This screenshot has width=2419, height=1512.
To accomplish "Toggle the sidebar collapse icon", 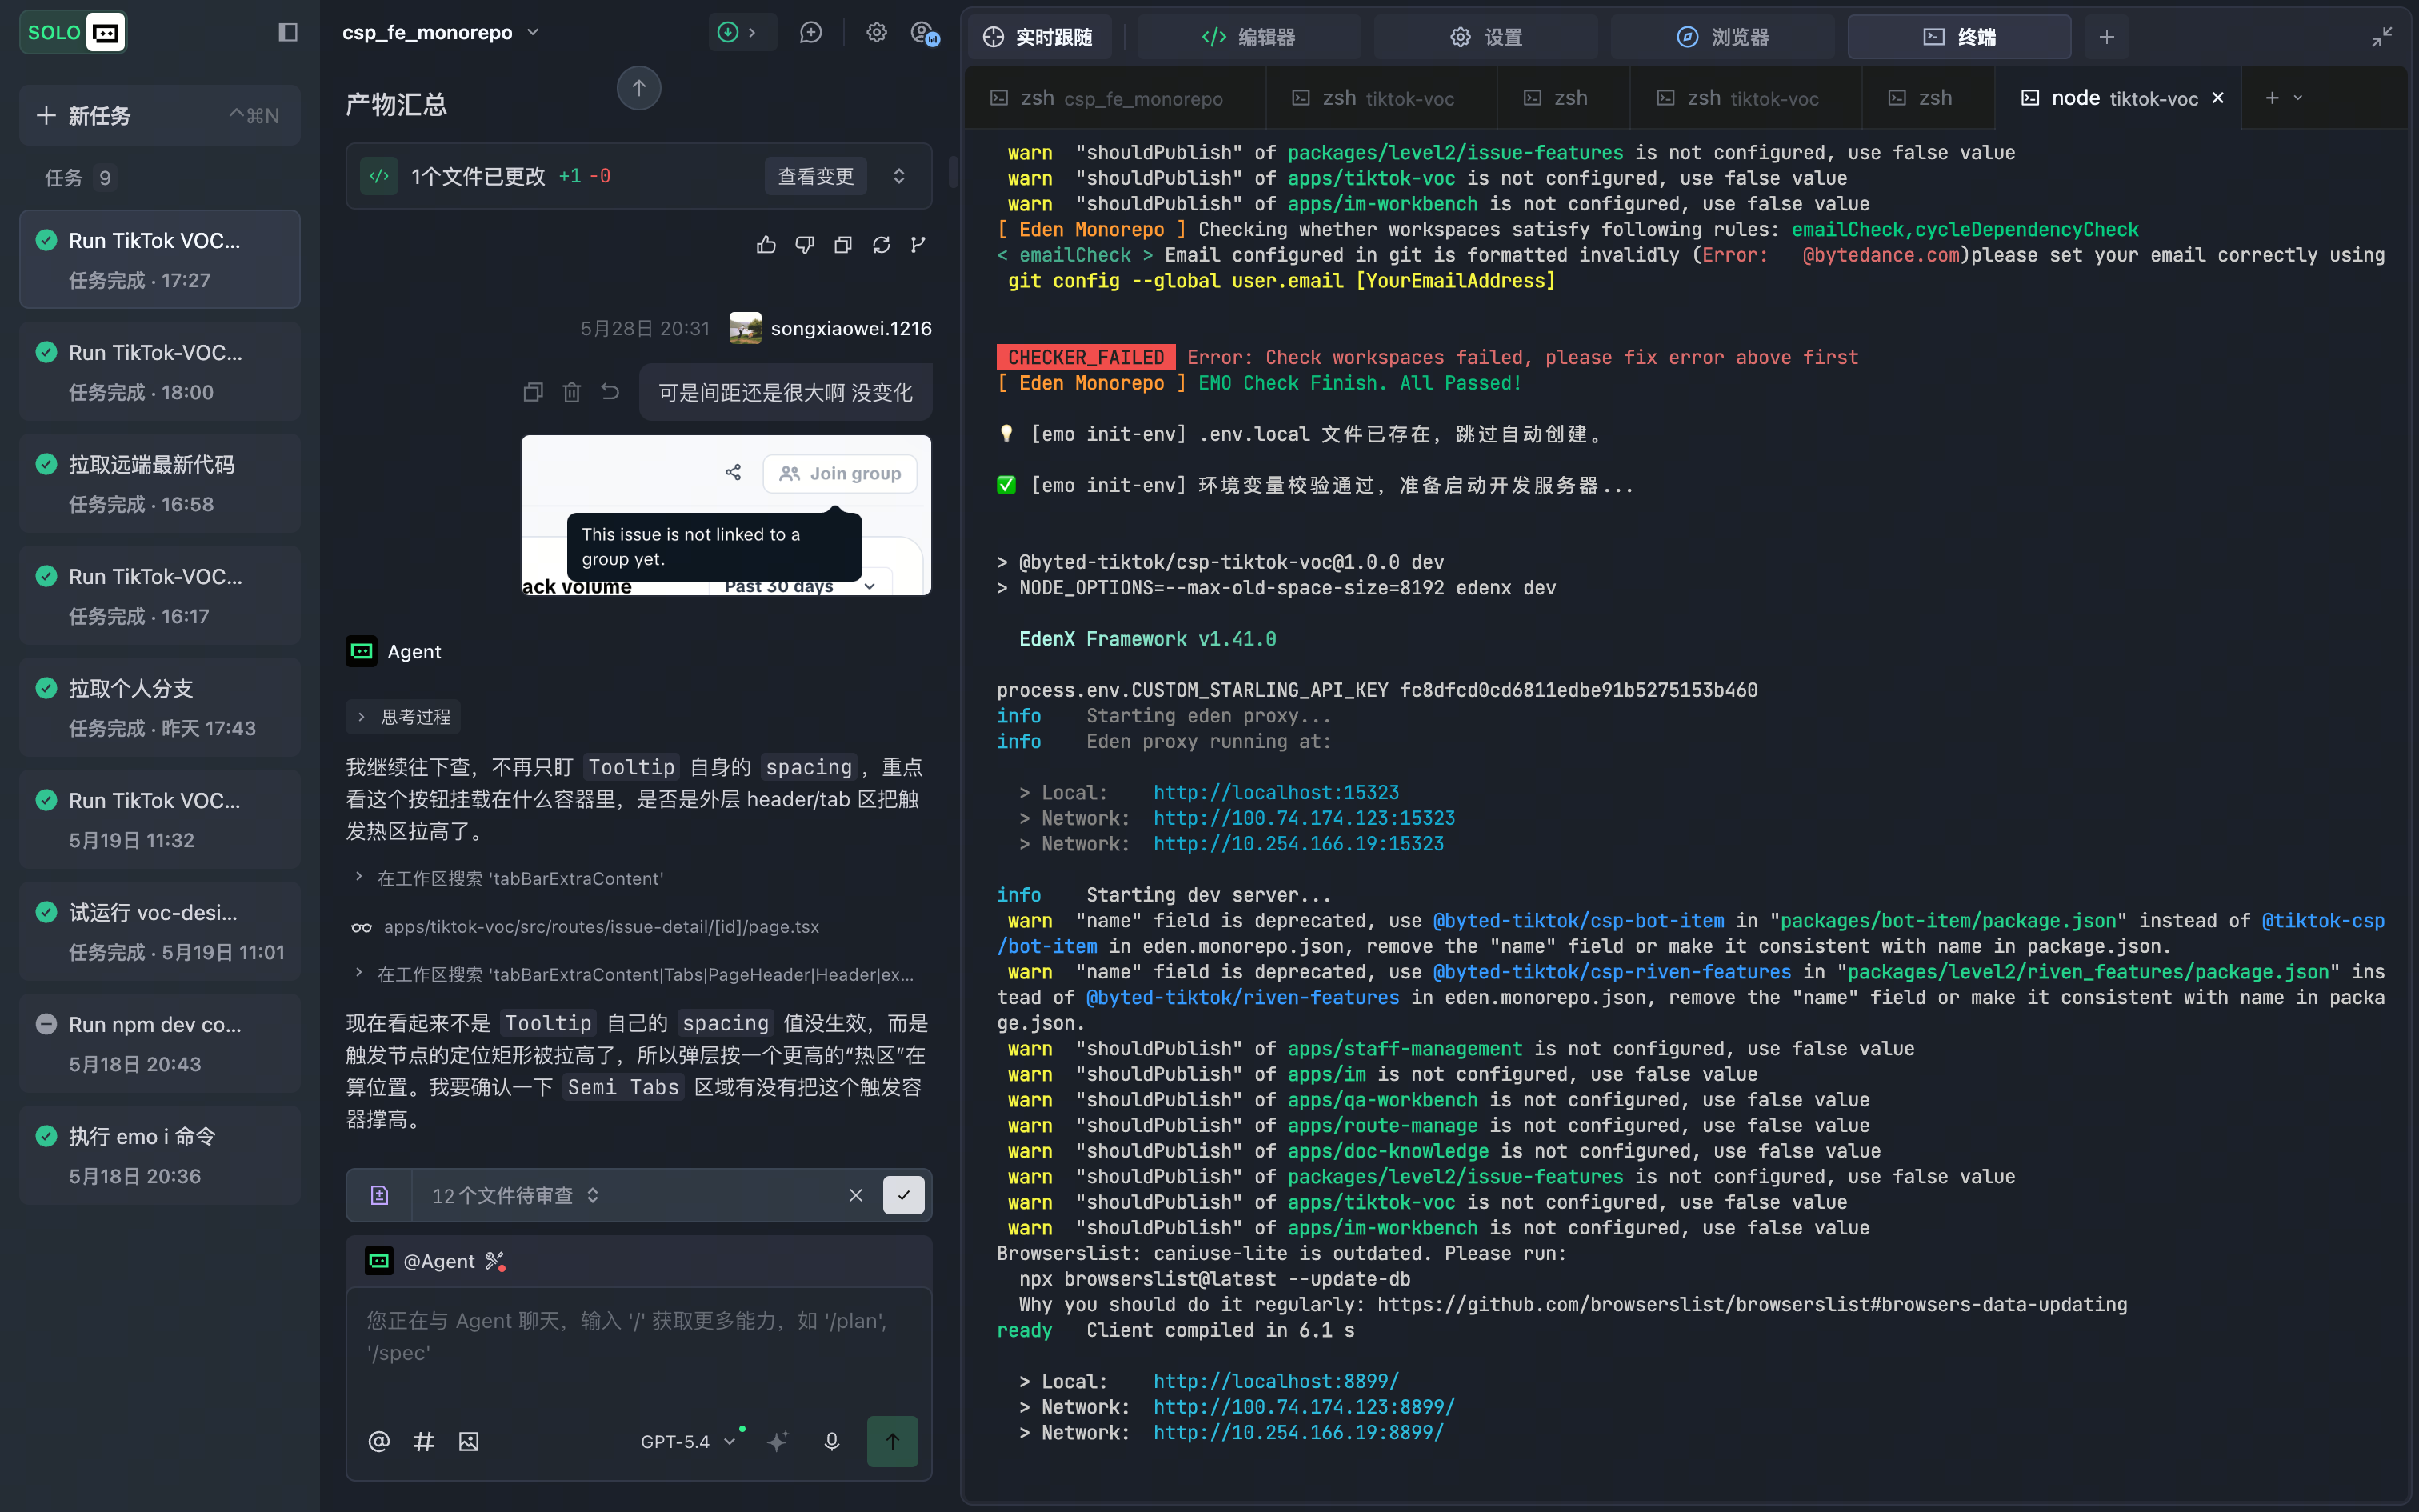I will point(288,33).
